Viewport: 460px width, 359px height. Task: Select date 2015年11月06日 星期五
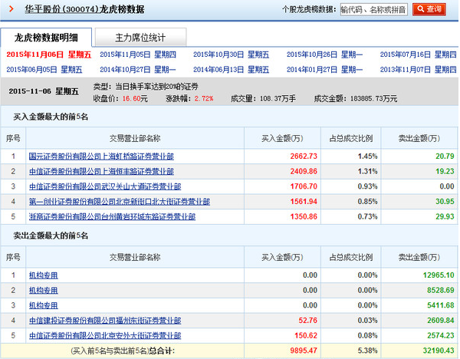coord(49,54)
